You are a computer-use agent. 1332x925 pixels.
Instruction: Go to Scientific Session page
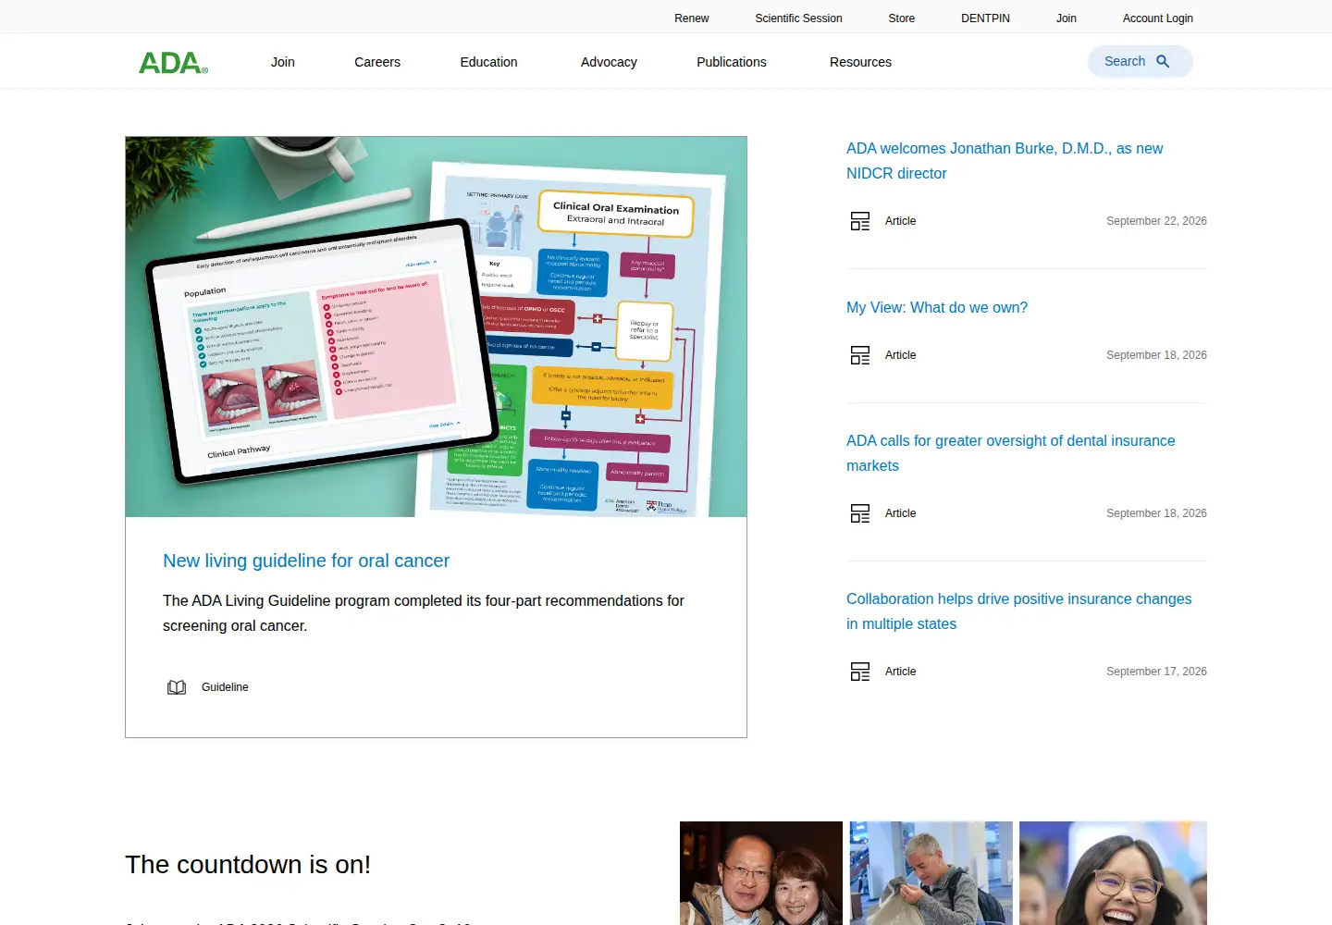pos(798,18)
